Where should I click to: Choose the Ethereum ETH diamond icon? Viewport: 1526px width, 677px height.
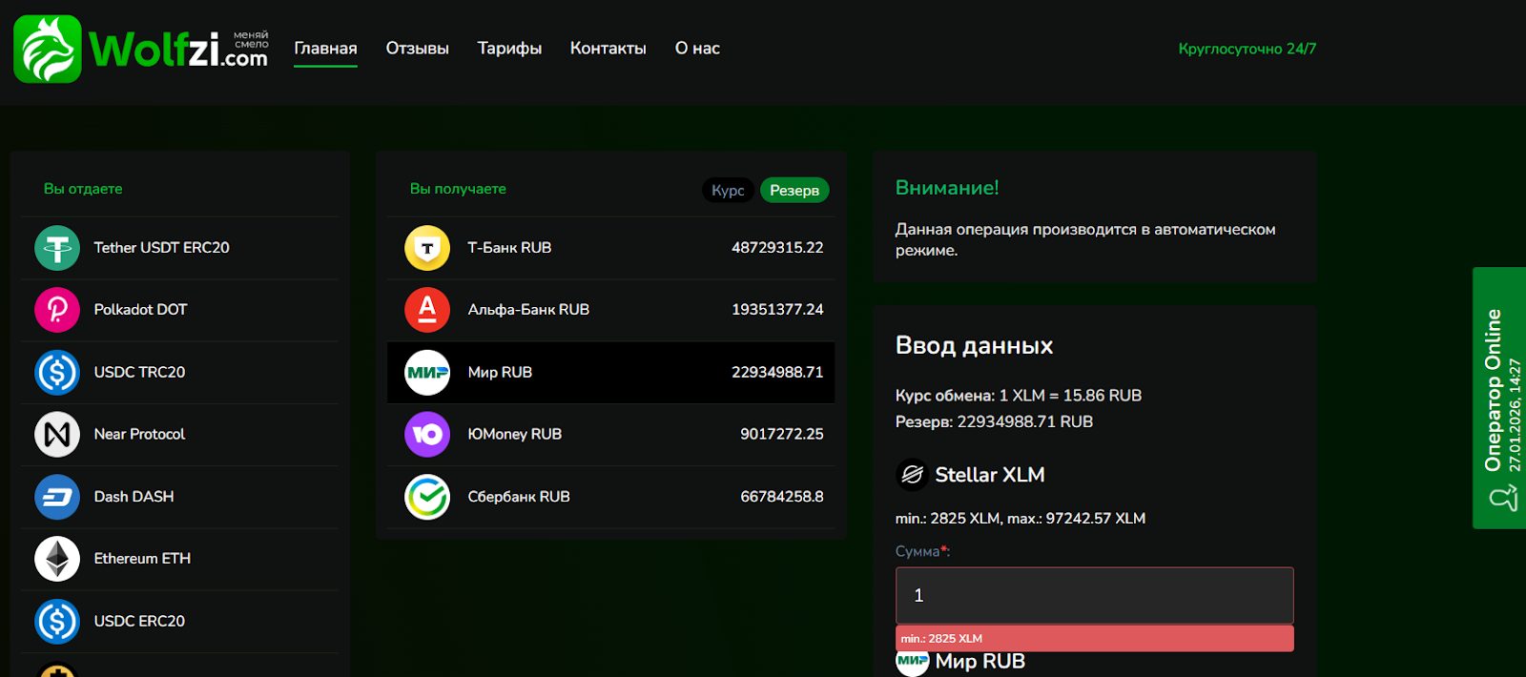point(57,559)
